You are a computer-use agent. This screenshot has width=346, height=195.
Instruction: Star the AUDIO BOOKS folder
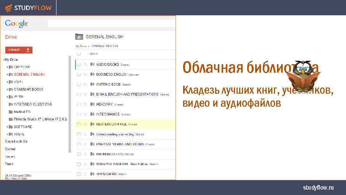(85, 65)
